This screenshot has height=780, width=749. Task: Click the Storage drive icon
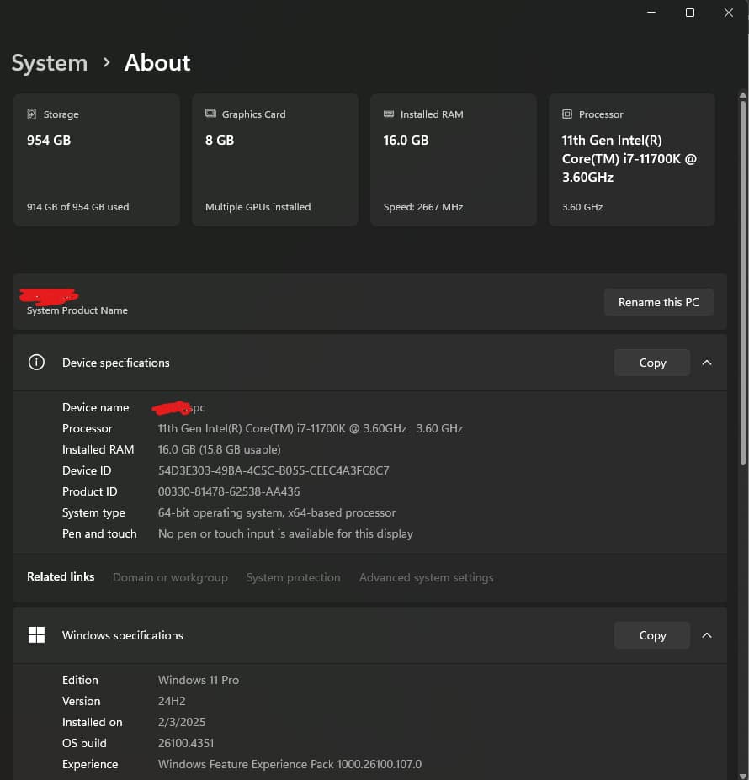31,114
